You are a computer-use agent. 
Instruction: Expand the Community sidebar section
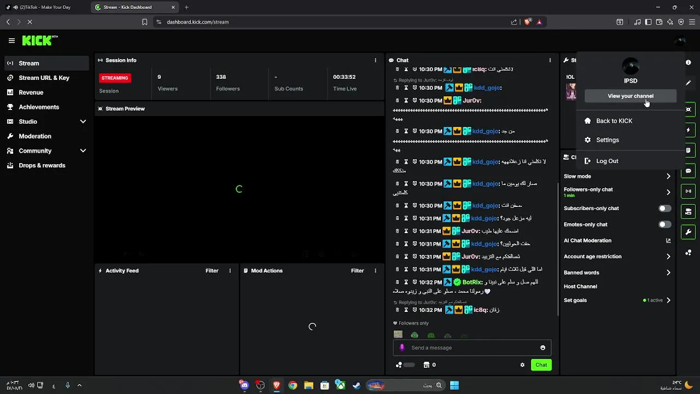coord(46,150)
